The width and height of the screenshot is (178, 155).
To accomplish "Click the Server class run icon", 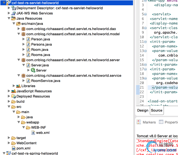I will [33, 70].
